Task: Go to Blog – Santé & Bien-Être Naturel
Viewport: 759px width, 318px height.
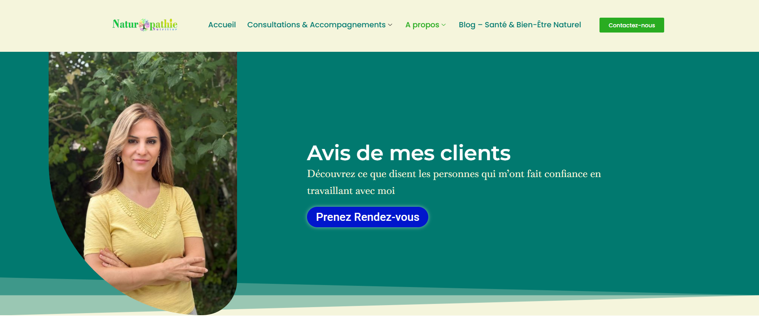Action: (520, 25)
